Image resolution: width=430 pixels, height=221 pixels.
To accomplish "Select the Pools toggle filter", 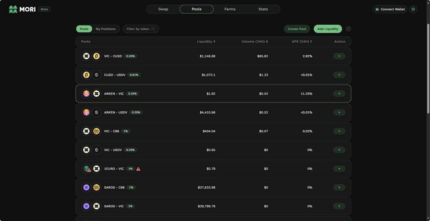I will click(84, 29).
